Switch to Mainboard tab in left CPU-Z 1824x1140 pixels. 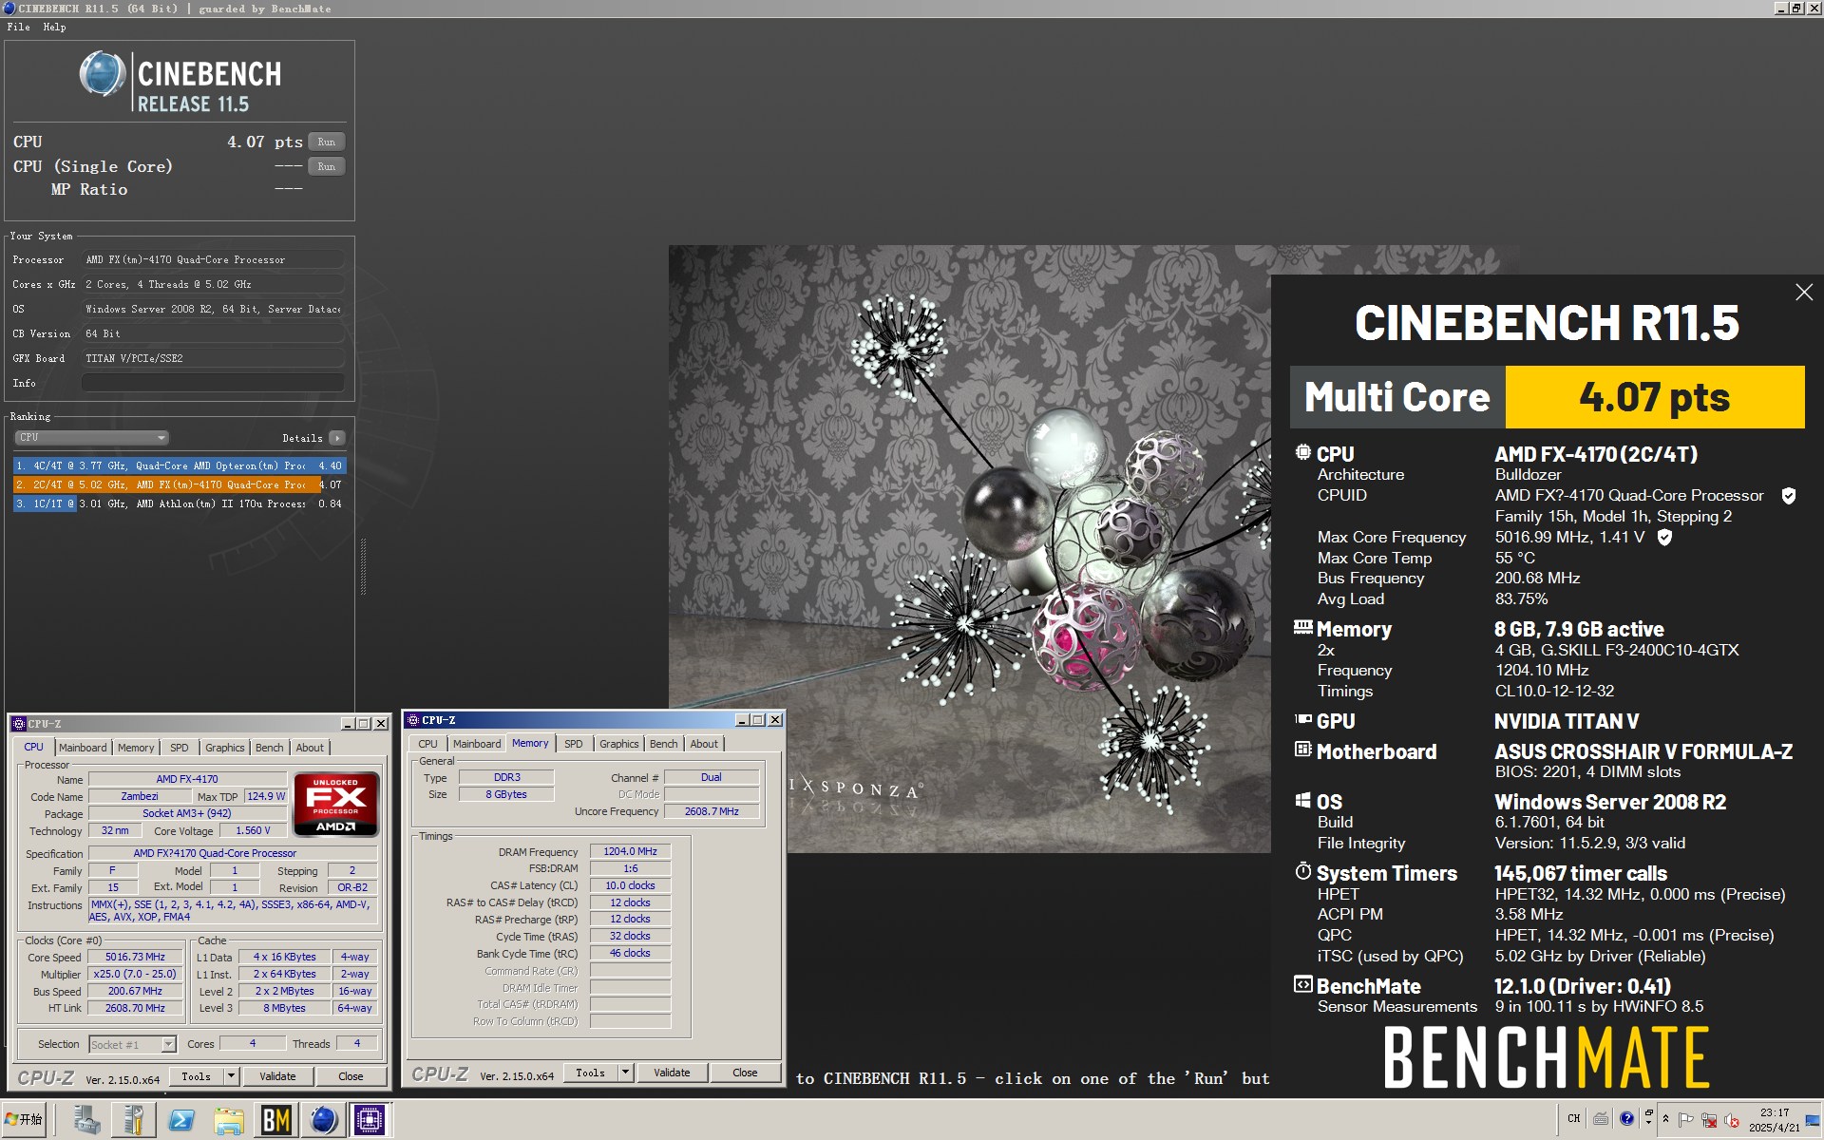pos(83,748)
